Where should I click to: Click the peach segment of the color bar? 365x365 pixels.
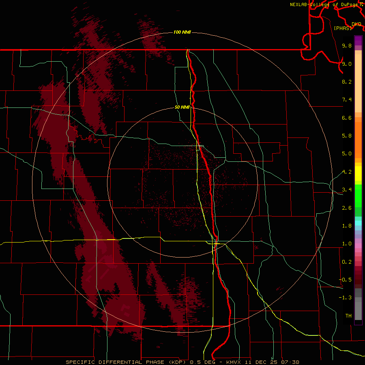pos(358,83)
